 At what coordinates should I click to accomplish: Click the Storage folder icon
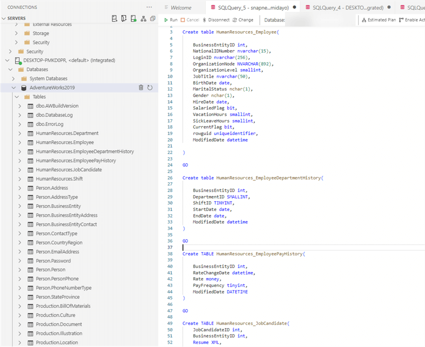click(x=27, y=34)
